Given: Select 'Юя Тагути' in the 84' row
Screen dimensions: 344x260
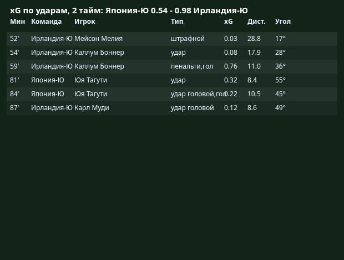Looking at the screenshot, I should (x=90, y=94).
